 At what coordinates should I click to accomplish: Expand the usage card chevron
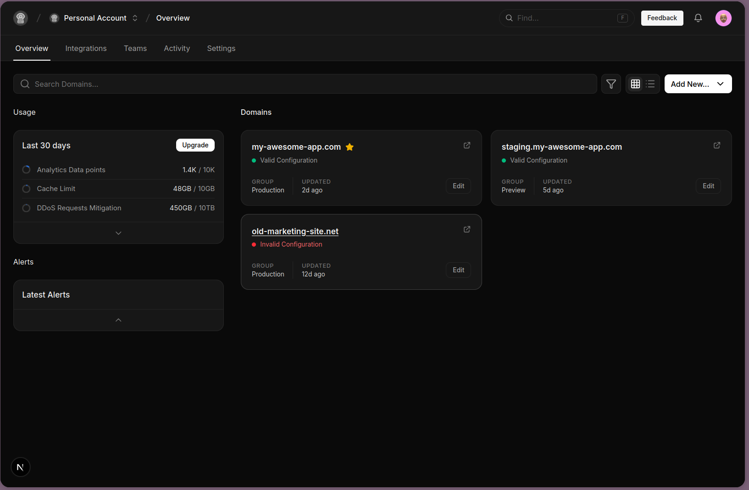[x=118, y=233]
